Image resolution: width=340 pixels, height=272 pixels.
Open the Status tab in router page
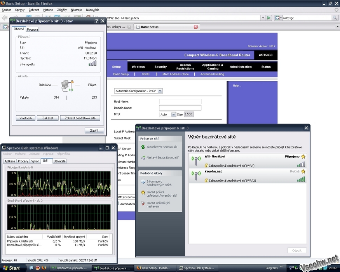(266, 66)
